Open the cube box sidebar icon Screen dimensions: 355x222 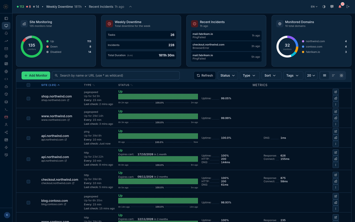pos(6,94)
